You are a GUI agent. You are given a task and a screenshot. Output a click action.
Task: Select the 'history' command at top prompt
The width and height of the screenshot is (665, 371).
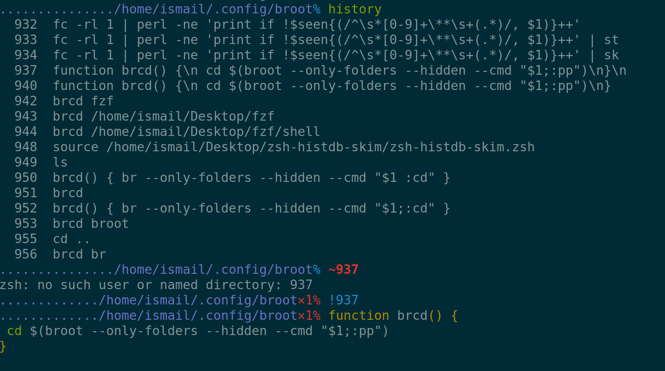pos(355,9)
